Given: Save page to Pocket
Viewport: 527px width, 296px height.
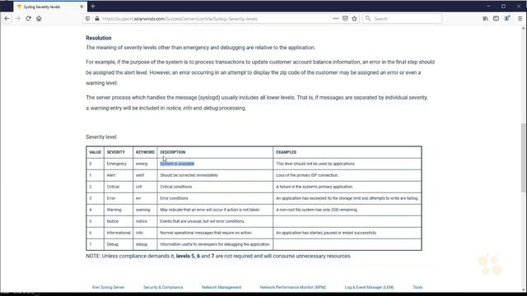Looking at the screenshot, I should (345, 19).
